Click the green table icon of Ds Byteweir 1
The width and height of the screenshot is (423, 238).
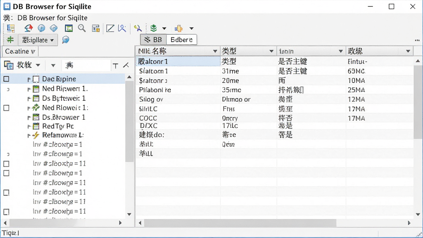point(36,98)
